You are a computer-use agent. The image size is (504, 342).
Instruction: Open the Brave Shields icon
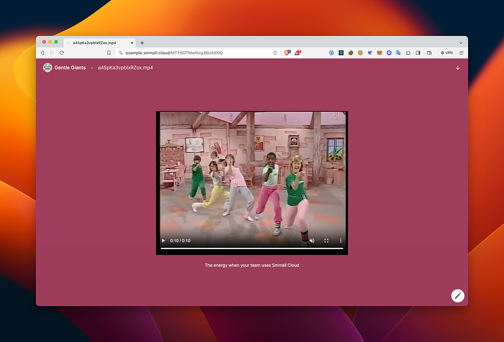point(287,52)
